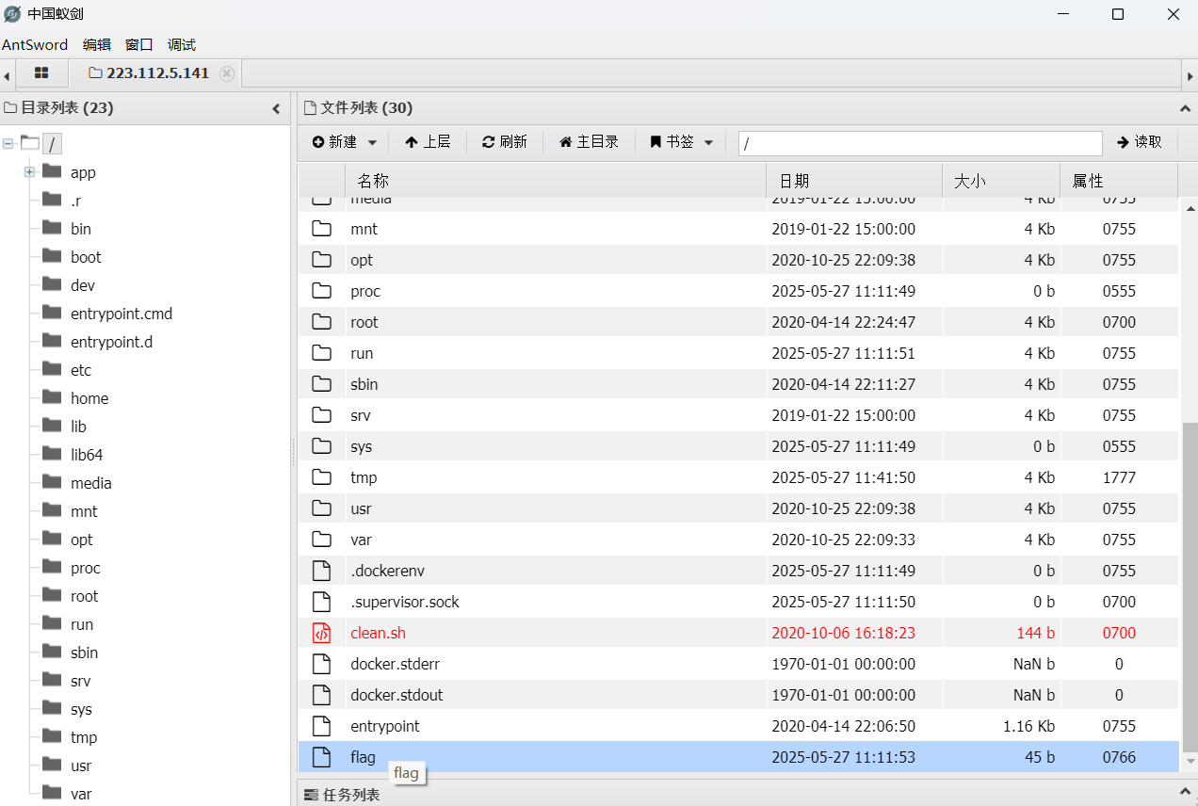Go to 主目录 home directory
This screenshot has width=1198, height=806.
[589, 142]
